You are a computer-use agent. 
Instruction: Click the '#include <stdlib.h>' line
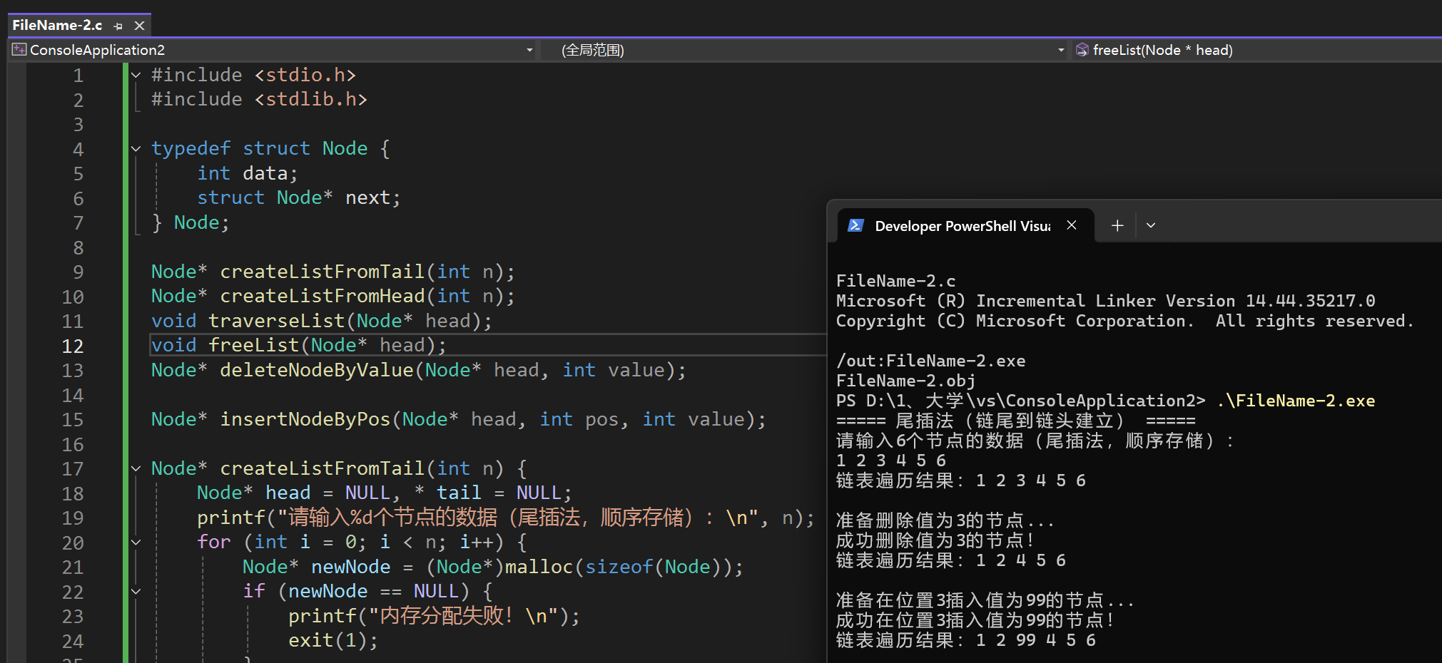coord(259,100)
